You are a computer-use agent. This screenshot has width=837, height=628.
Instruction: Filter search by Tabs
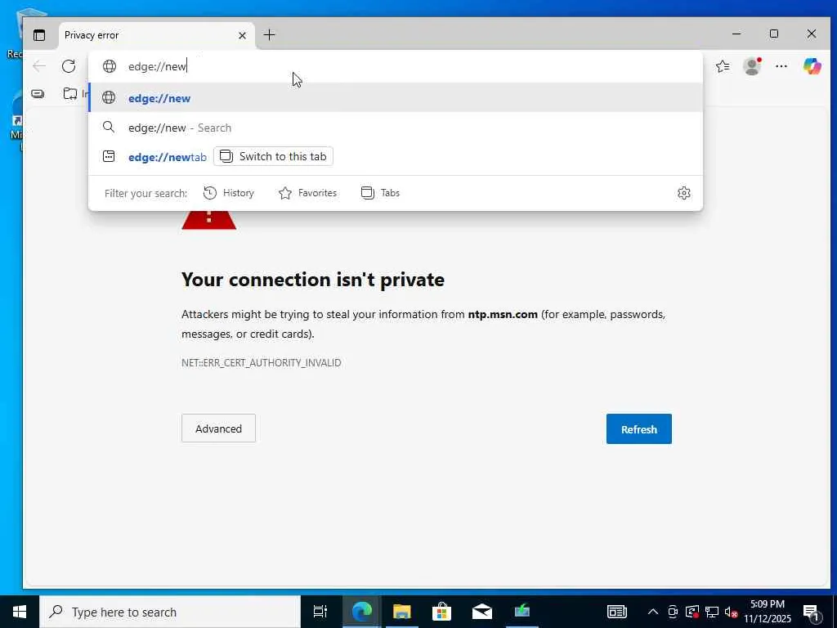[x=381, y=193]
